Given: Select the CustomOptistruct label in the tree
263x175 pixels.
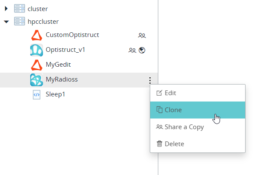Looking at the screenshot, I should 72,36.
